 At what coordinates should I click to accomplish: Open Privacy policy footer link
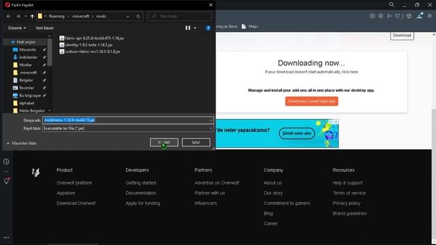click(347, 203)
